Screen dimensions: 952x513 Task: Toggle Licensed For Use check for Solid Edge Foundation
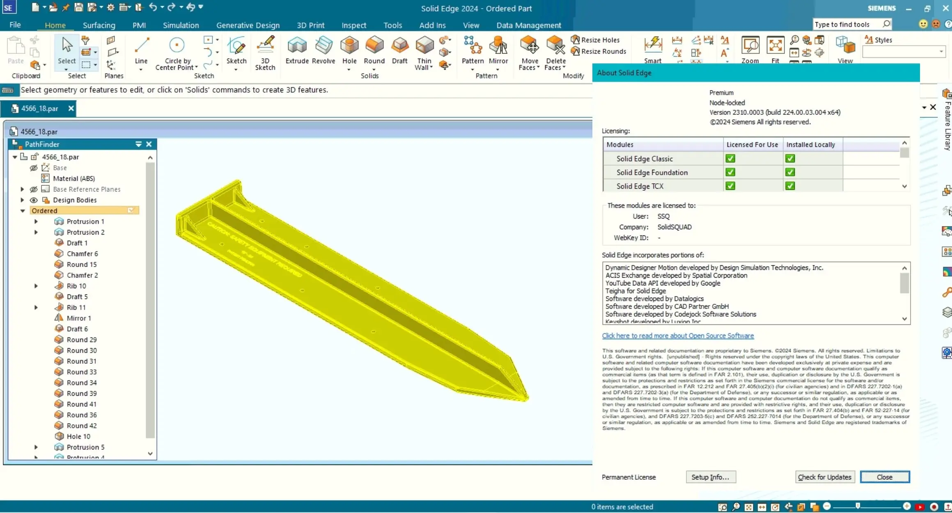click(730, 172)
